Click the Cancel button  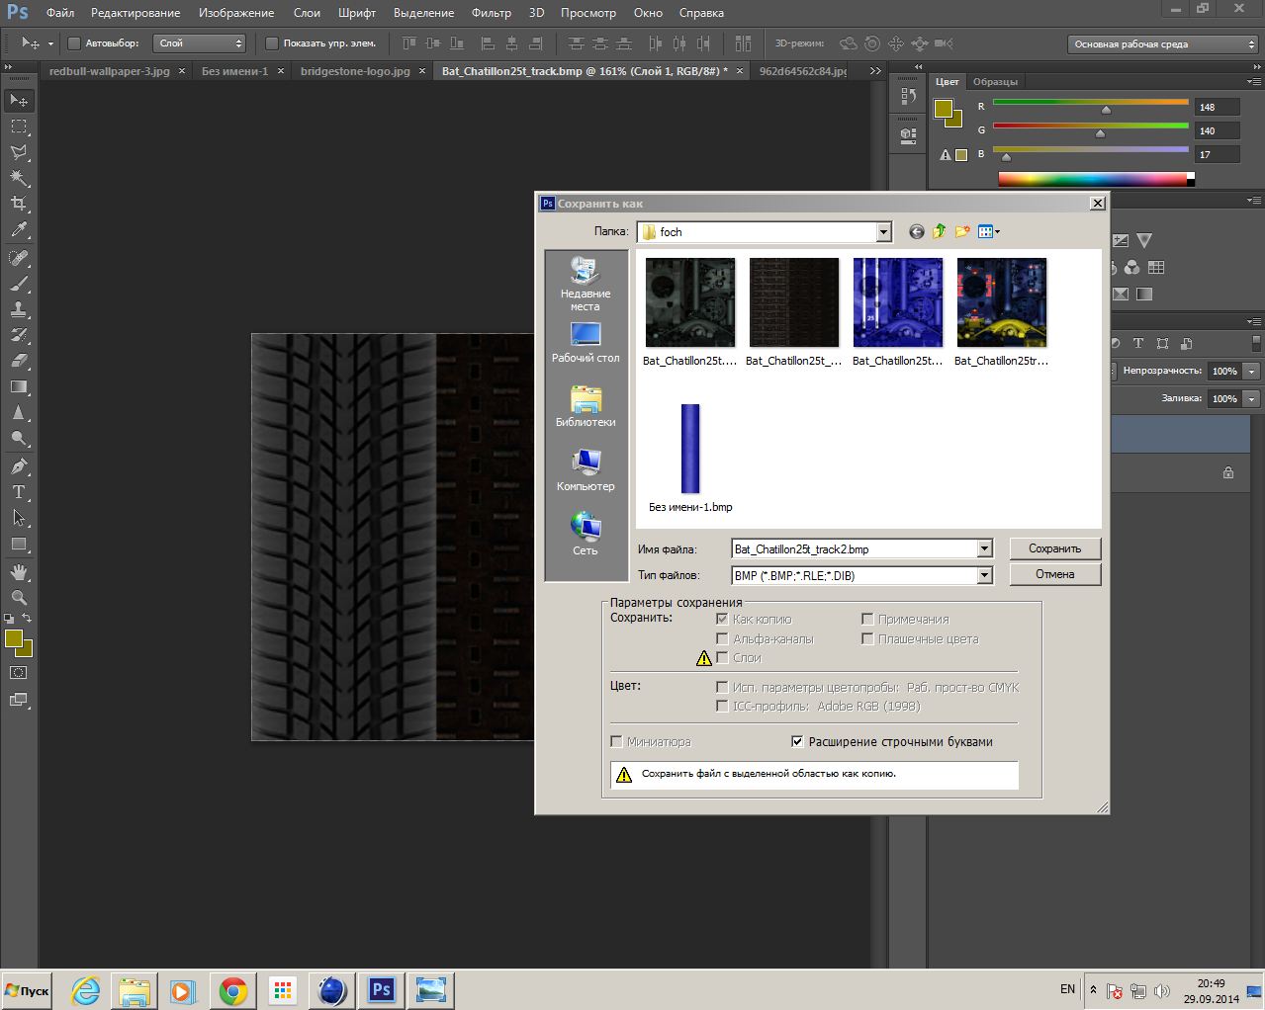[1054, 574]
